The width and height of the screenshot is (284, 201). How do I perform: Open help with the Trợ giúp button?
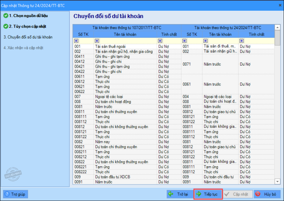[16, 194]
